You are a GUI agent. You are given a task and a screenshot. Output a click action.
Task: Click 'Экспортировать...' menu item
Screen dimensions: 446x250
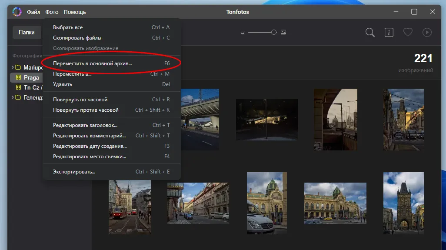[x=74, y=172]
